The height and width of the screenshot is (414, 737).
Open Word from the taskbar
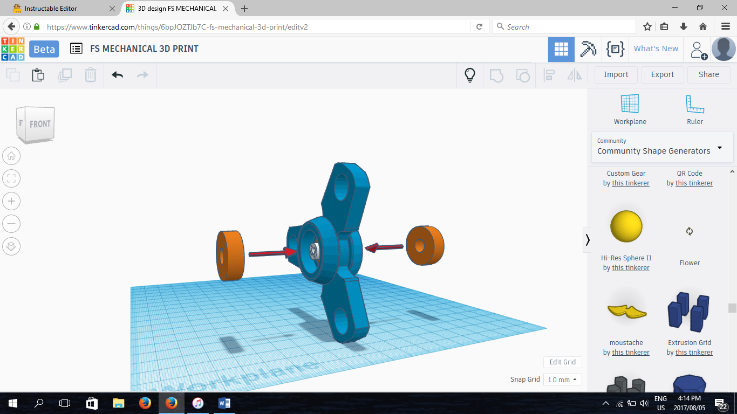[x=224, y=403]
